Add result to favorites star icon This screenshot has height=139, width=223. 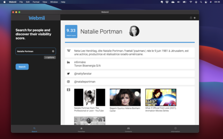pos(194,18)
